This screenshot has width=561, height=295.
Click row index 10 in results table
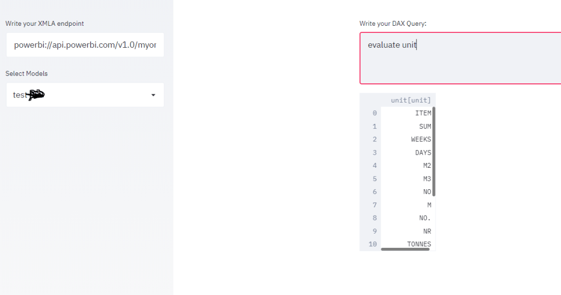[373, 244]
